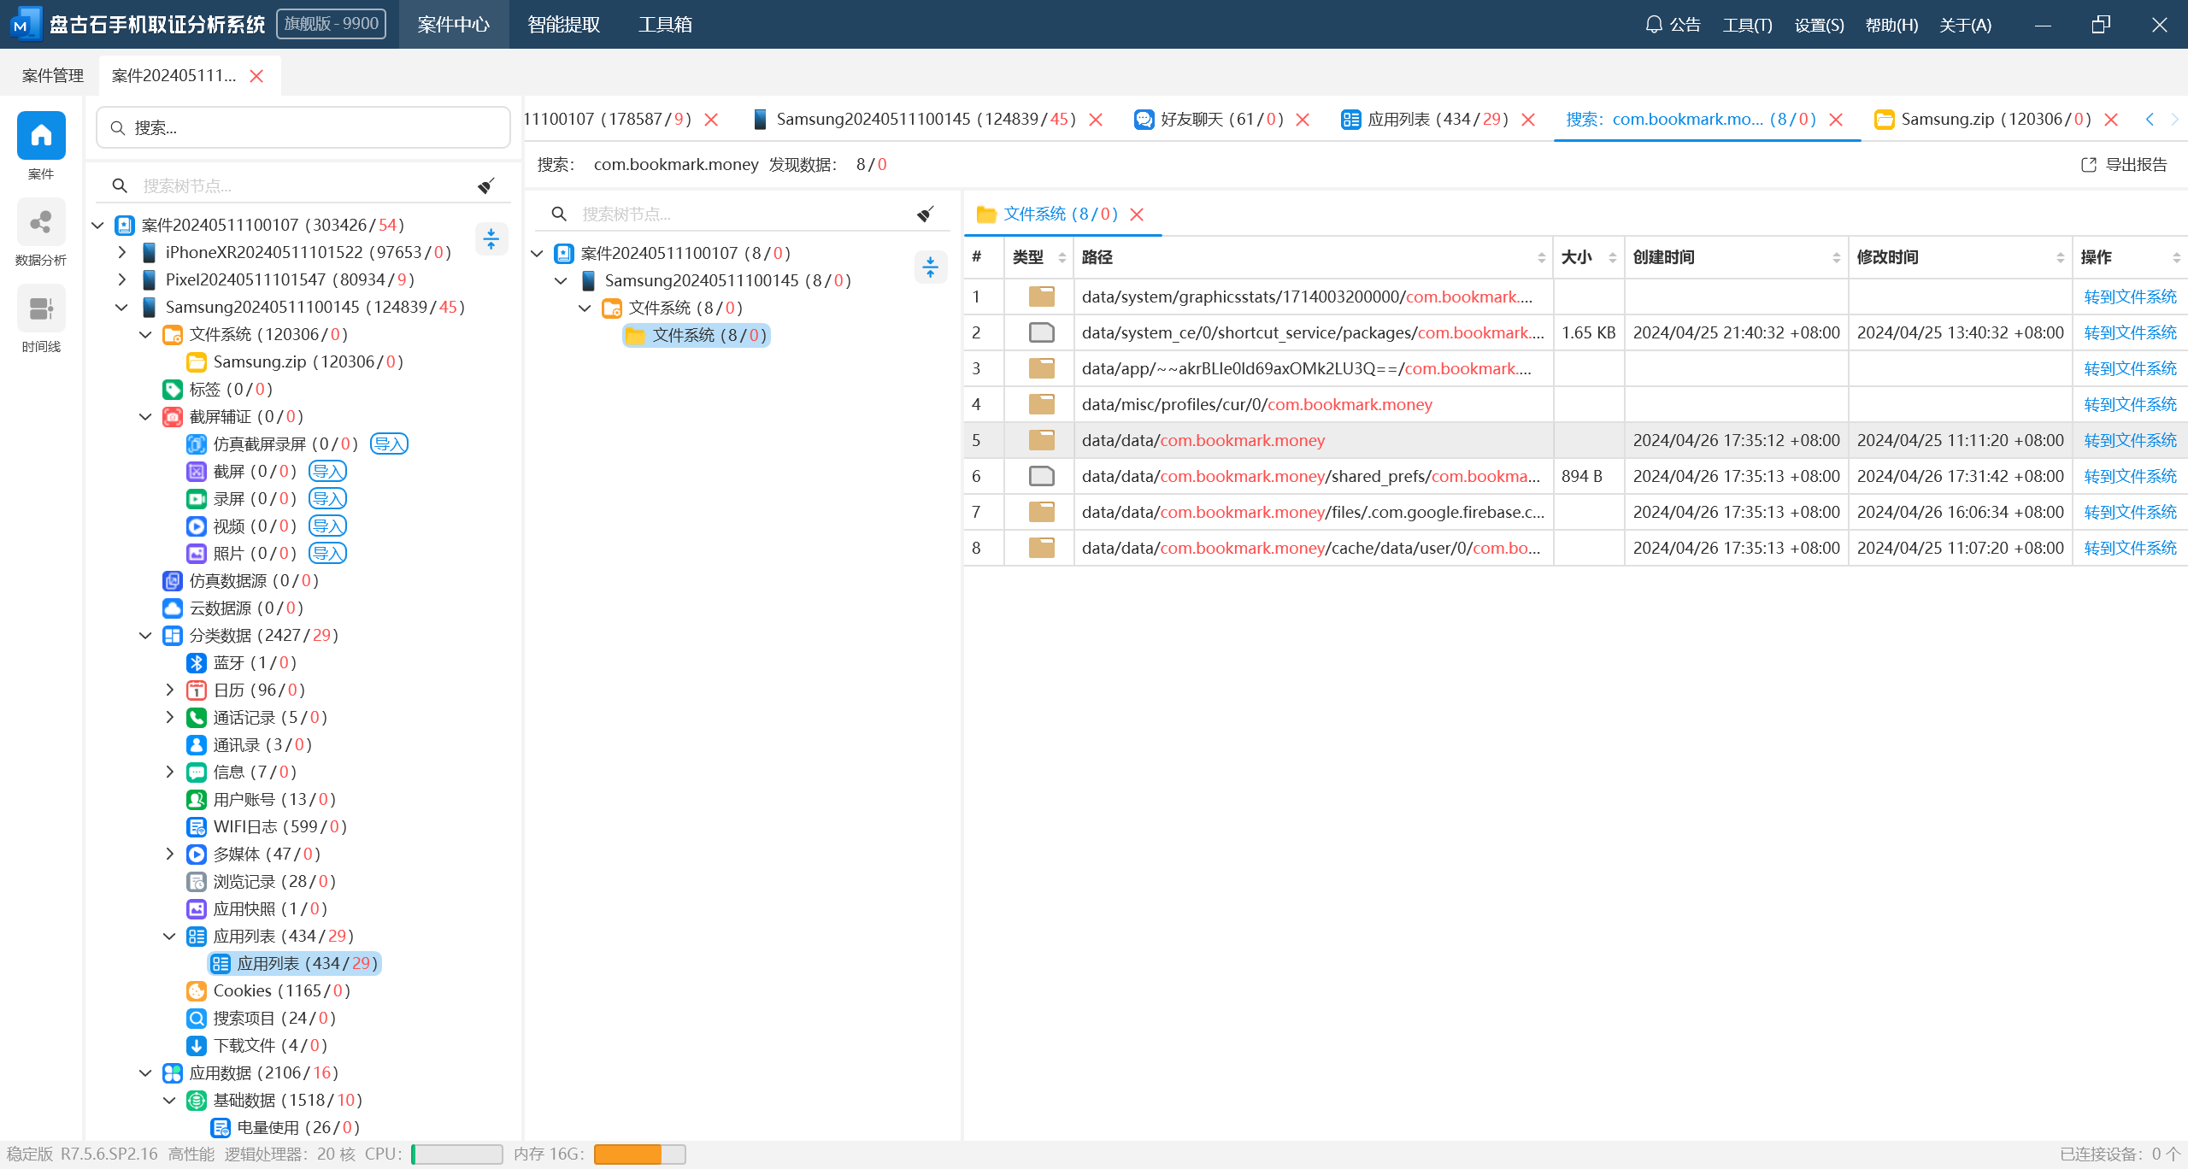Click the file icon in result row 2
This screenshot has height=1169, width=2188.
click(x=1040, y=332)
